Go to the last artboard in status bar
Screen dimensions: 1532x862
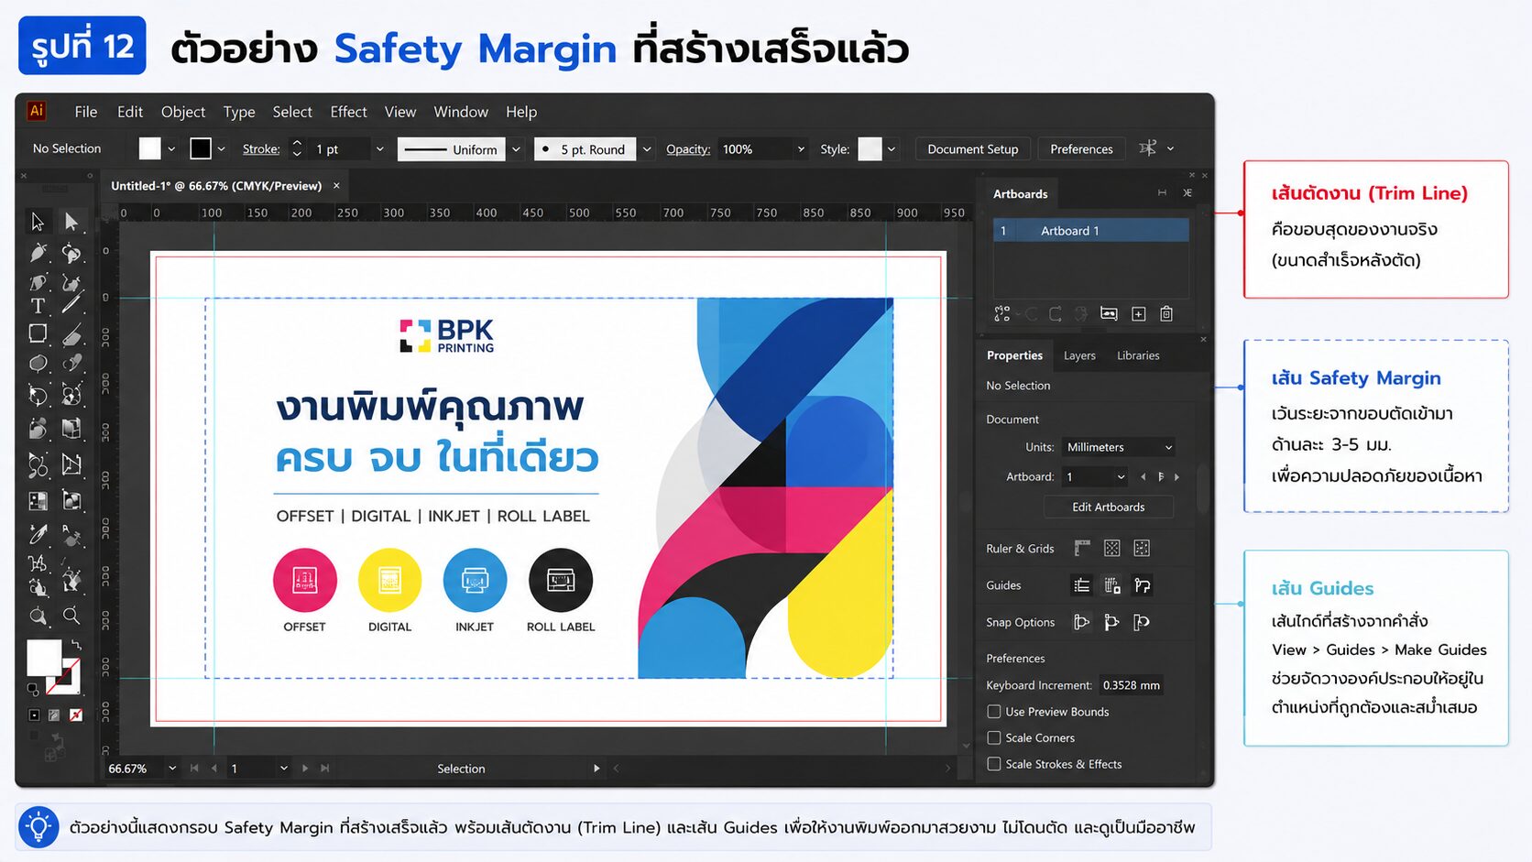[324, 769]
